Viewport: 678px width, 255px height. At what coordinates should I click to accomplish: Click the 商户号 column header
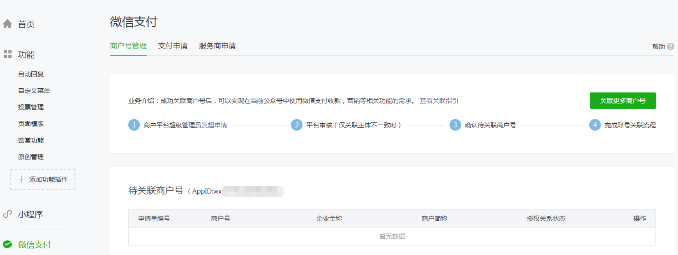coord(221,219)
